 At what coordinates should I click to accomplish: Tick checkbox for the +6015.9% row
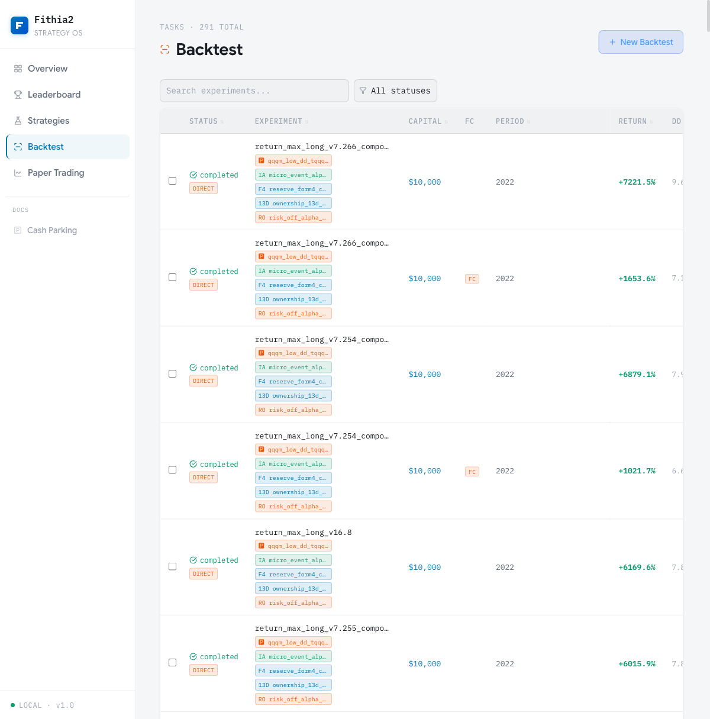(173, 663)
